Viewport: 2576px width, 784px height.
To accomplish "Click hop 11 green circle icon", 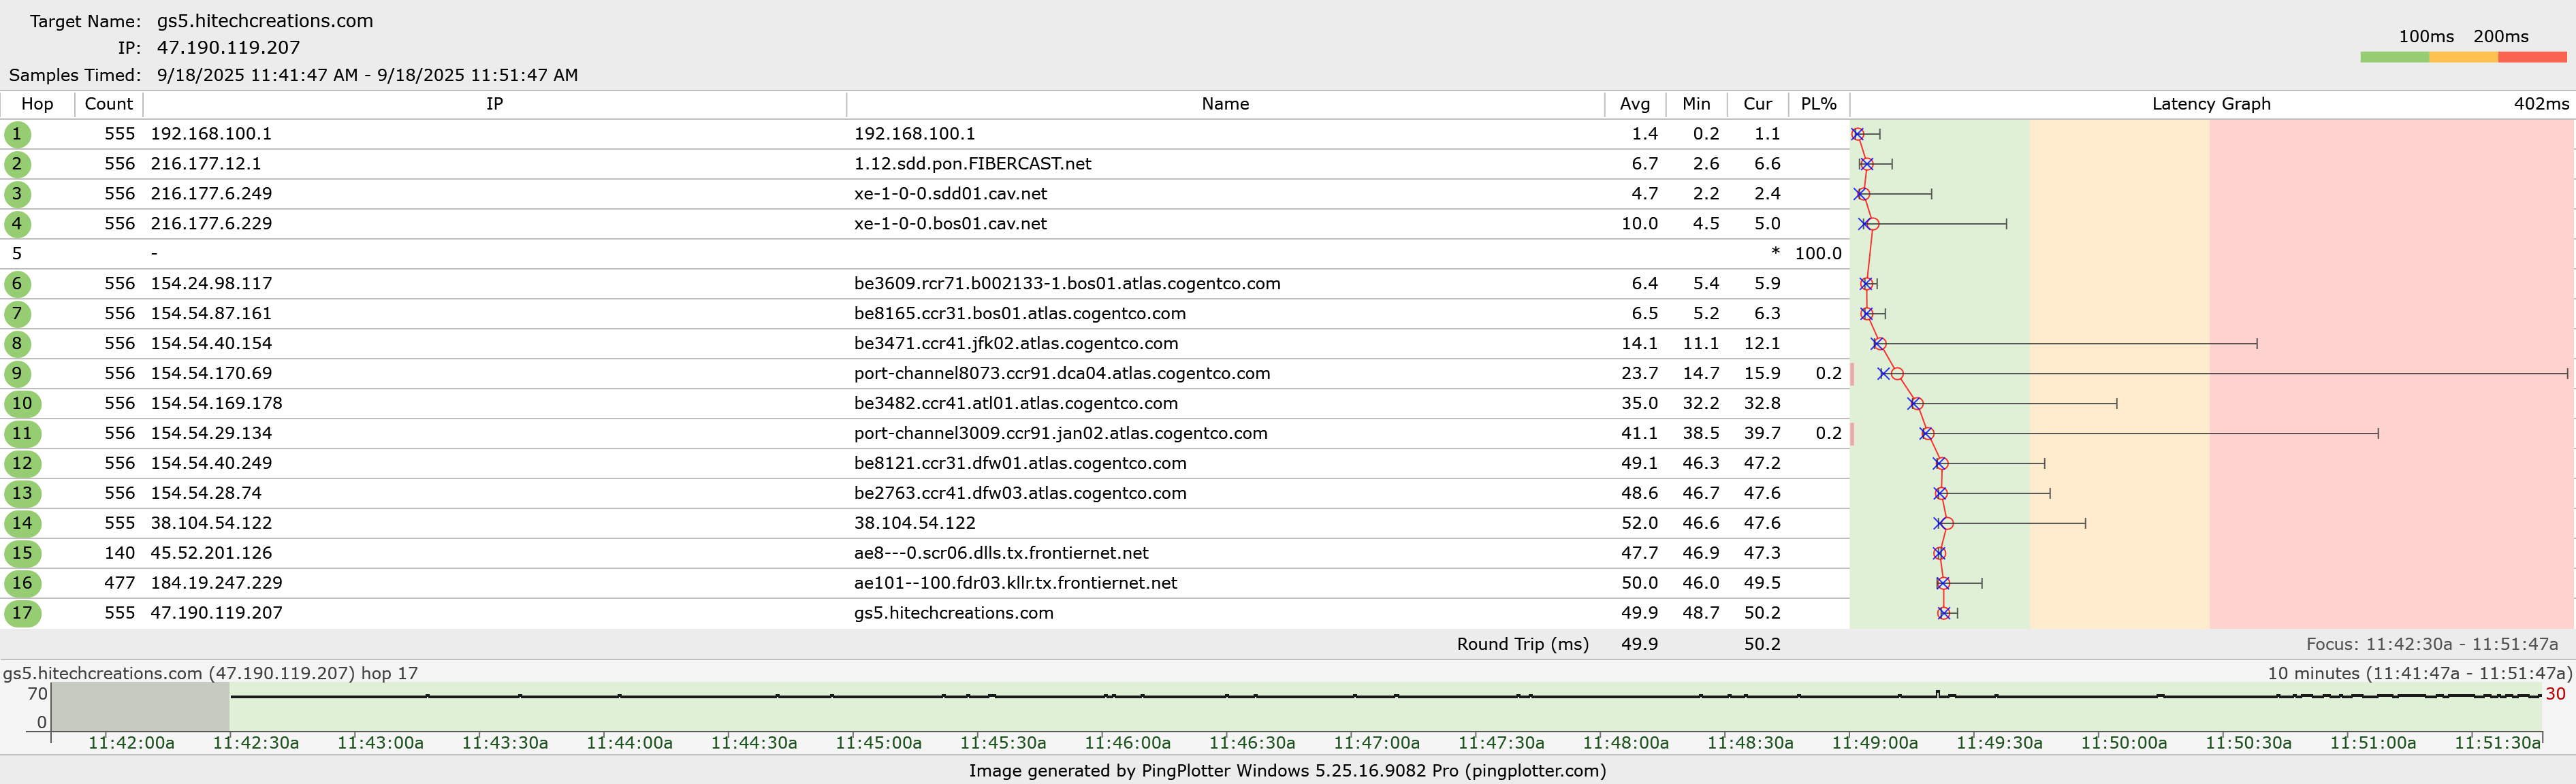I will (22, 434).
